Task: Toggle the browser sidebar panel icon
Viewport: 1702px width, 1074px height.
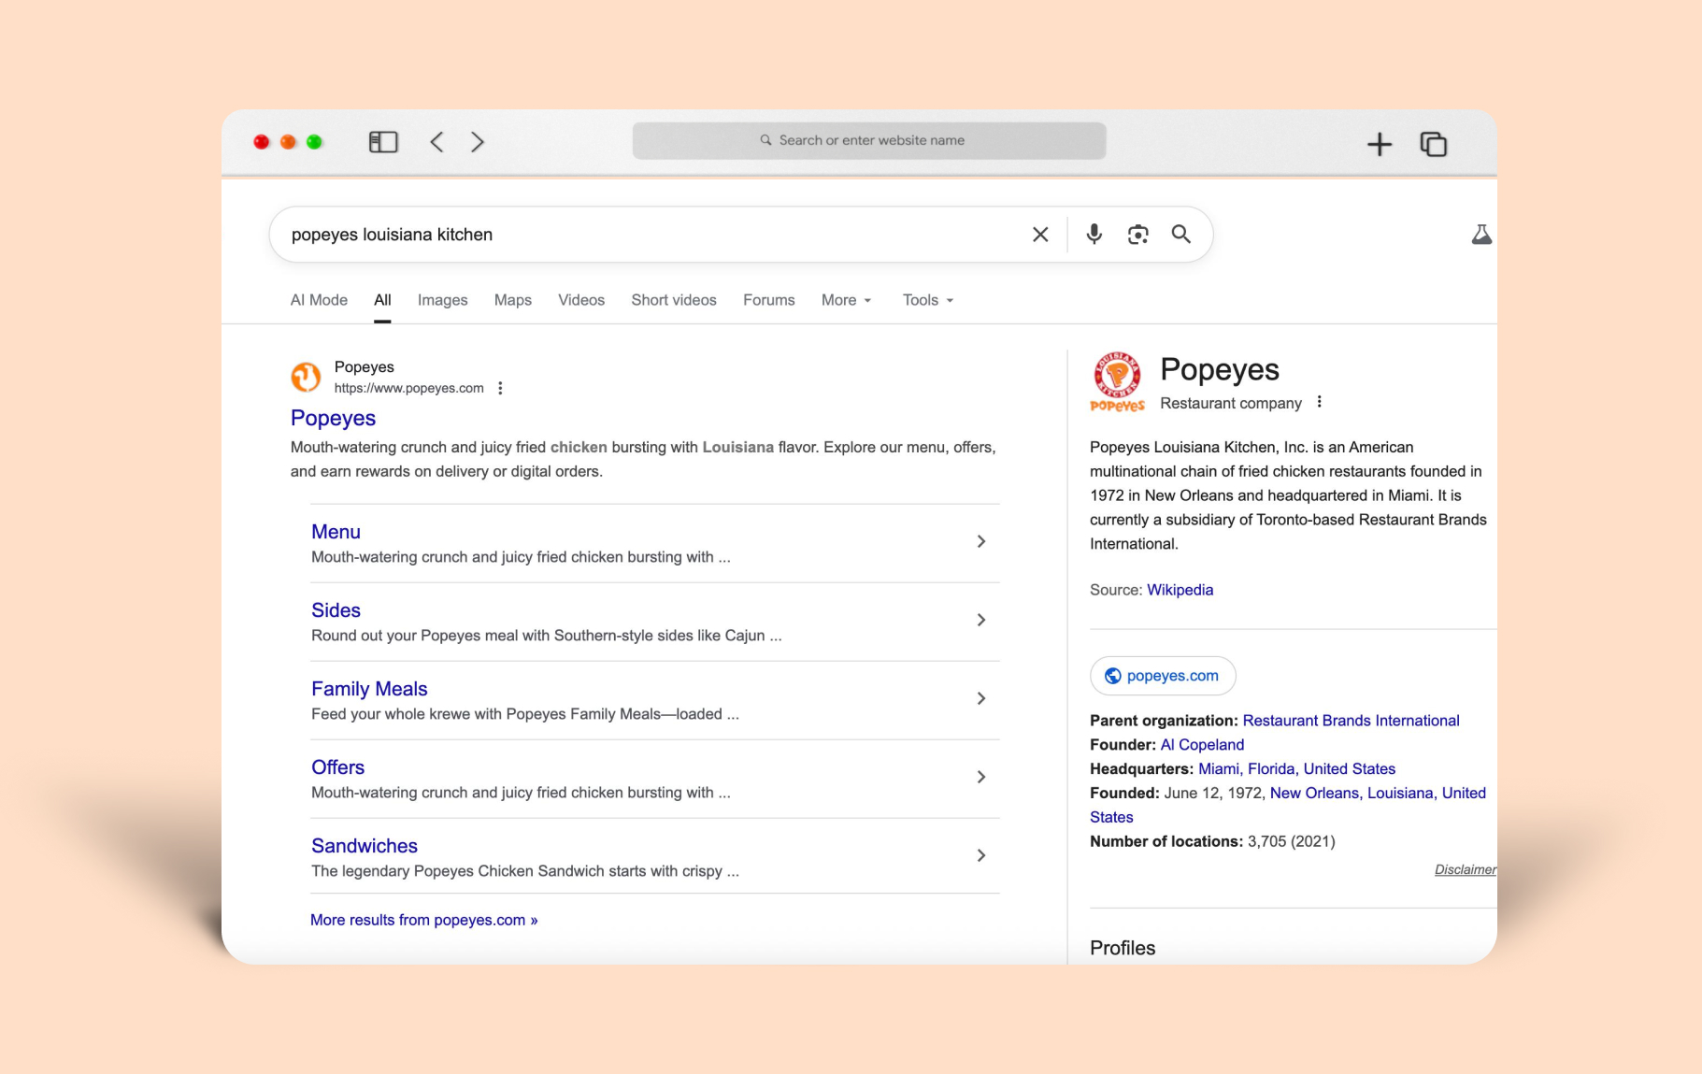Action: pyautogui.click(x=383, y=142)
